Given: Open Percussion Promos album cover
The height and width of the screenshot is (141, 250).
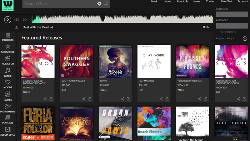Looking at the screenshot, I should tap(192, 62).
